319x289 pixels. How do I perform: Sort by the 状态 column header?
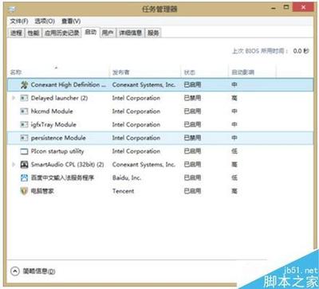pyautogui.click(x=205, y=72)
